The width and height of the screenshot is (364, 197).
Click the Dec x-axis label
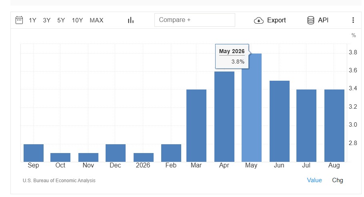pyautogui.click(x=115, y=165)
